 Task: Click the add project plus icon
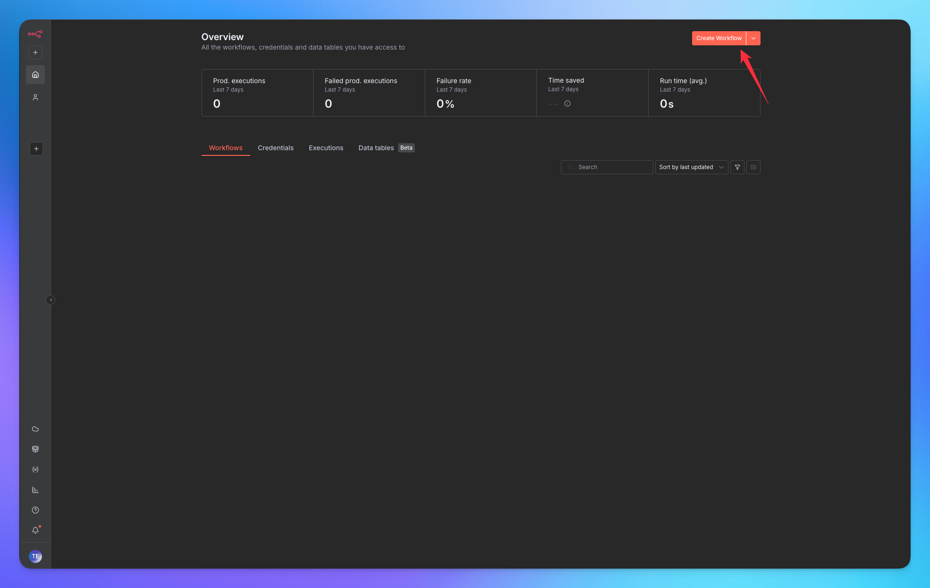pos(36,149)
